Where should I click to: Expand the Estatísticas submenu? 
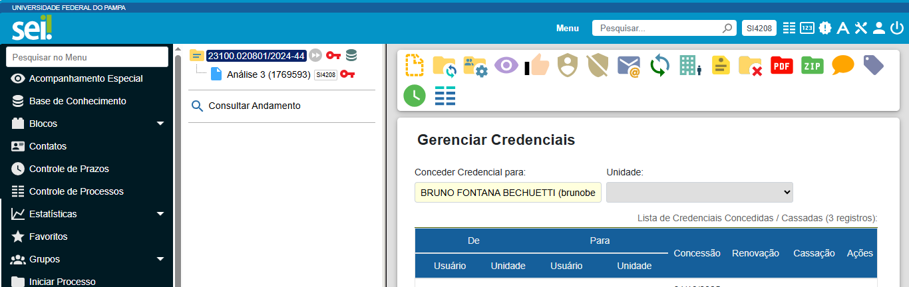pos(160,214)
